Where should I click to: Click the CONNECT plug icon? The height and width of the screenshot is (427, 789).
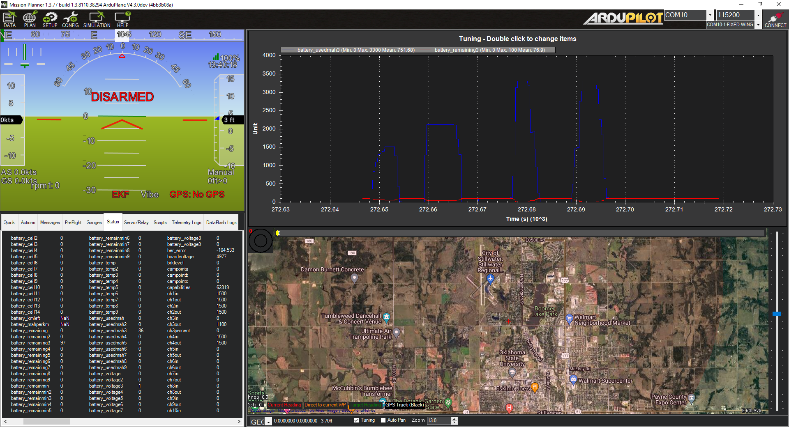[x=775, y=19]
